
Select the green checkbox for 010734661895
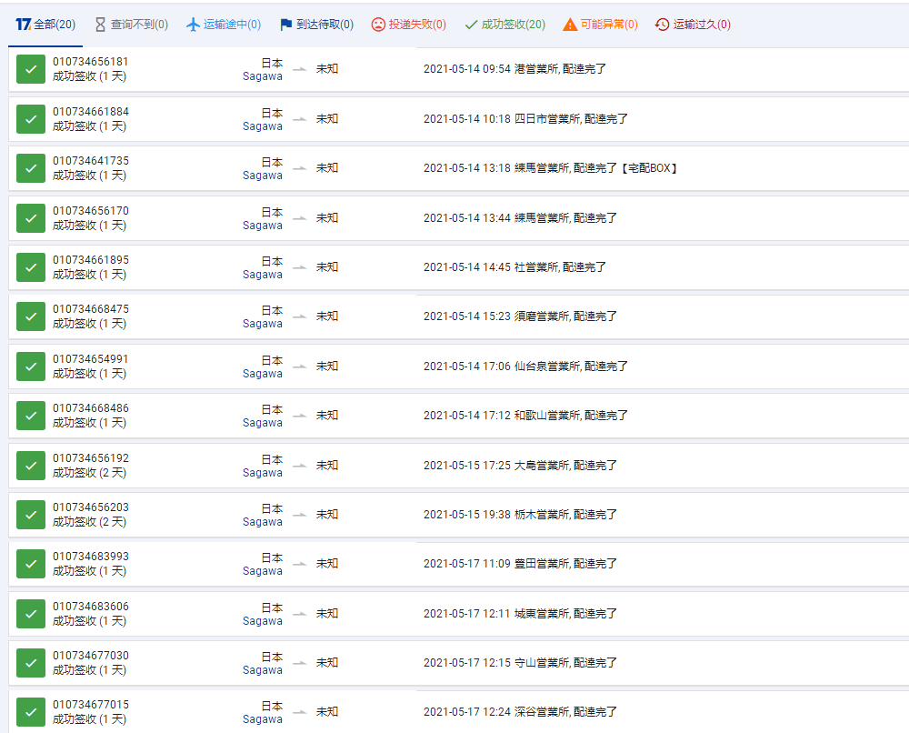31,267
